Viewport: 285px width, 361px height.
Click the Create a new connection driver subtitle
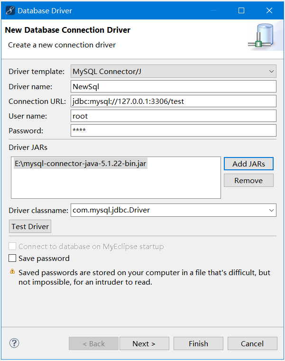(x=62, y=45)
